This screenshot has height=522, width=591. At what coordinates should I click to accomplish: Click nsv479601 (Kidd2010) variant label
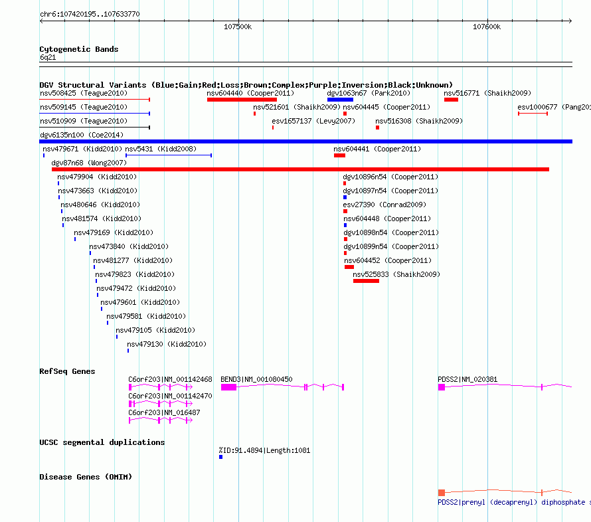pos(140,302)
